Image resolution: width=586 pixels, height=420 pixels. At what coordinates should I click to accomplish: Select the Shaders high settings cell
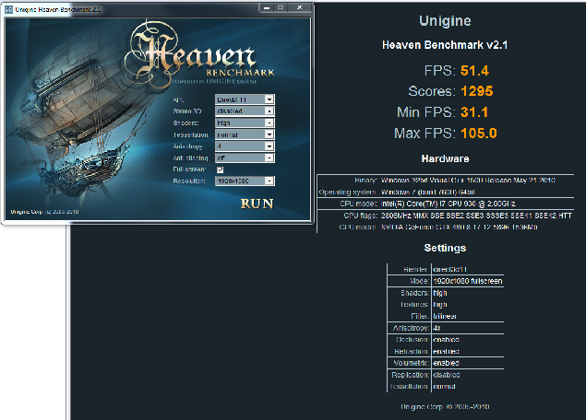468,293
